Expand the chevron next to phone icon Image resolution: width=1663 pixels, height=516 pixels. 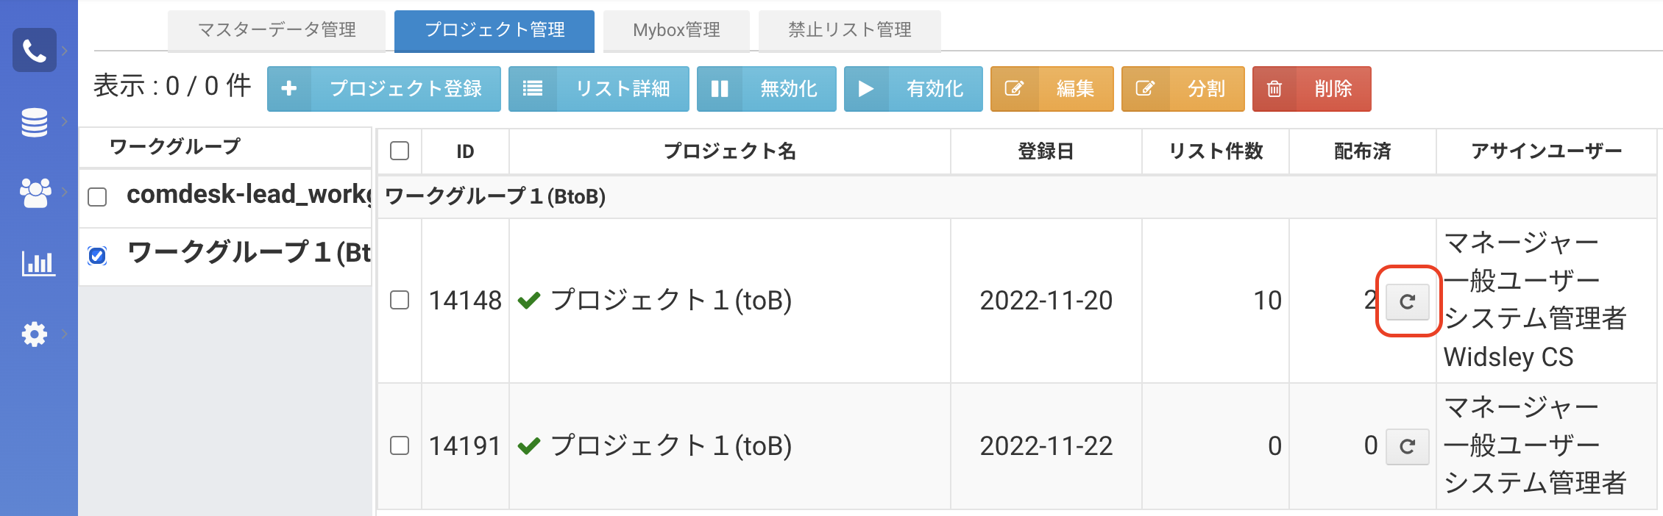(x=65, y=50)
